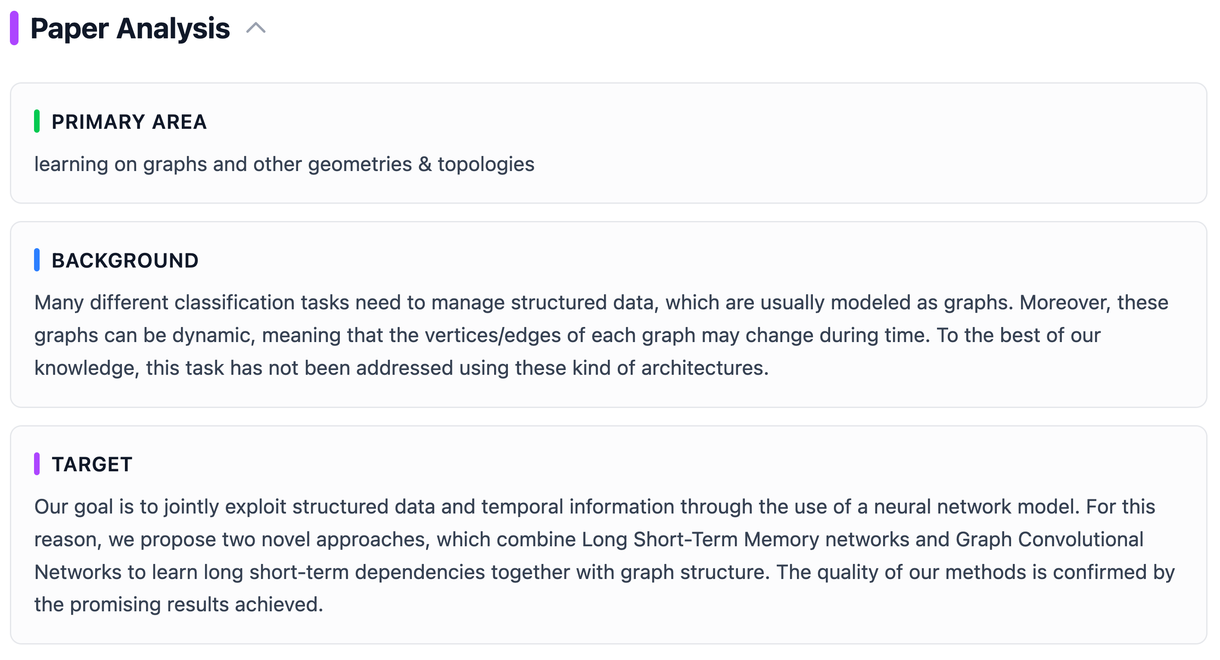Select the BACKGROUND heading
Screen dimensions: 1220x660
[x=125, y=260]
